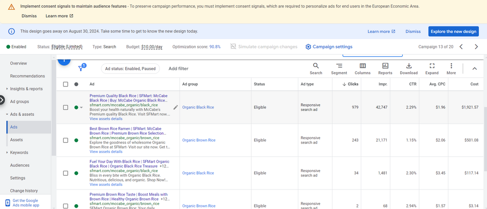Viewport: 487px width, 209px height.
Task: Expand the side navigation arrow button
Action: point(2,100)
